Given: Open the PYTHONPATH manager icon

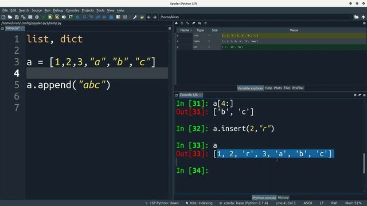Looking at the screenshot, I should pos(142,17).
